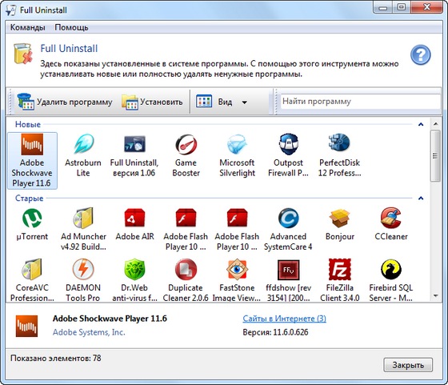The width and height of the screenshot is (448, 385).
Task: Select the µTorrent icon
Action: coord(32,218)
